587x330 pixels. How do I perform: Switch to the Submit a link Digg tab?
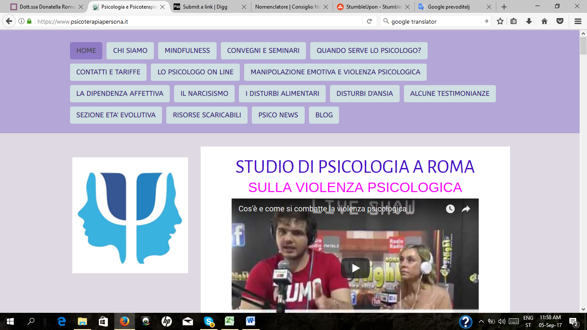coord(205,7)
